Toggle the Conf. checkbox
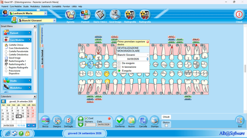The height and width of the screenshot is (138, 247). 86,118
